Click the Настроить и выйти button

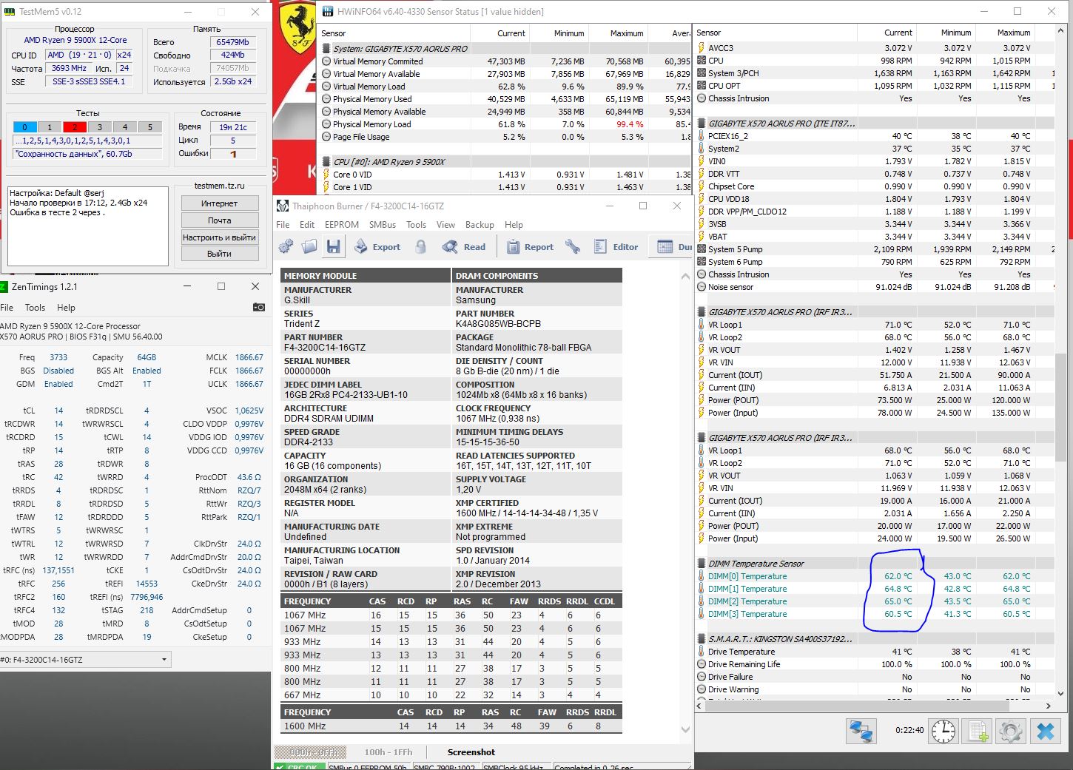coord(220,237)
